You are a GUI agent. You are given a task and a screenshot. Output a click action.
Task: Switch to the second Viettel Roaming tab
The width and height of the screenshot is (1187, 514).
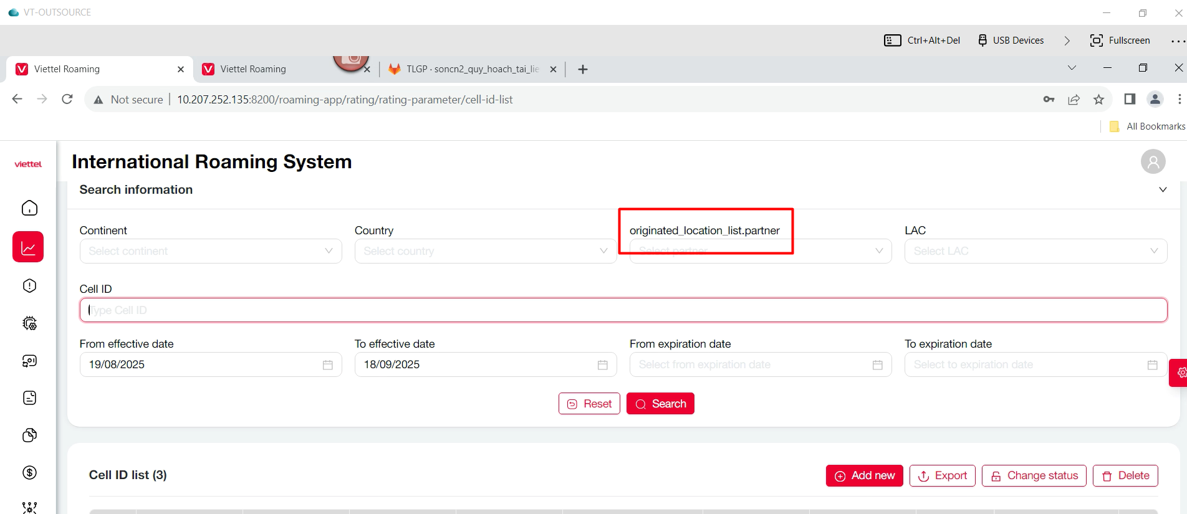pyautogui.click(x=253, y=69)
